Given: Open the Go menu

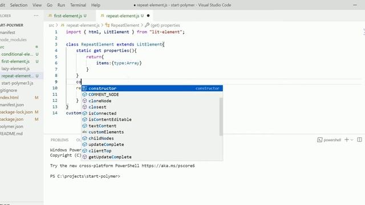Looking at the screenshot, I should click(x=50, y=5).
